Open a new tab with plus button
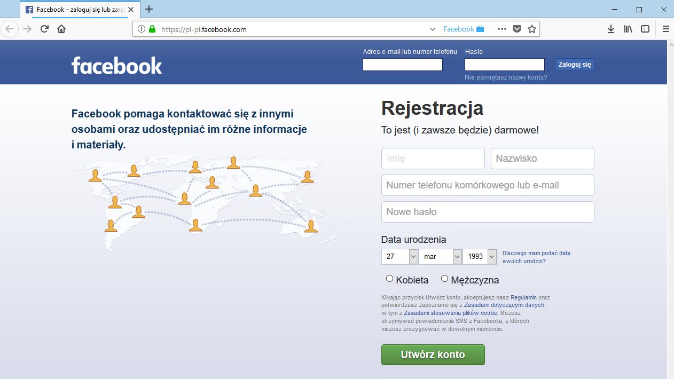The height and width of the screenshot is (379, 674). pyautogui.click(x=149, y=9)
